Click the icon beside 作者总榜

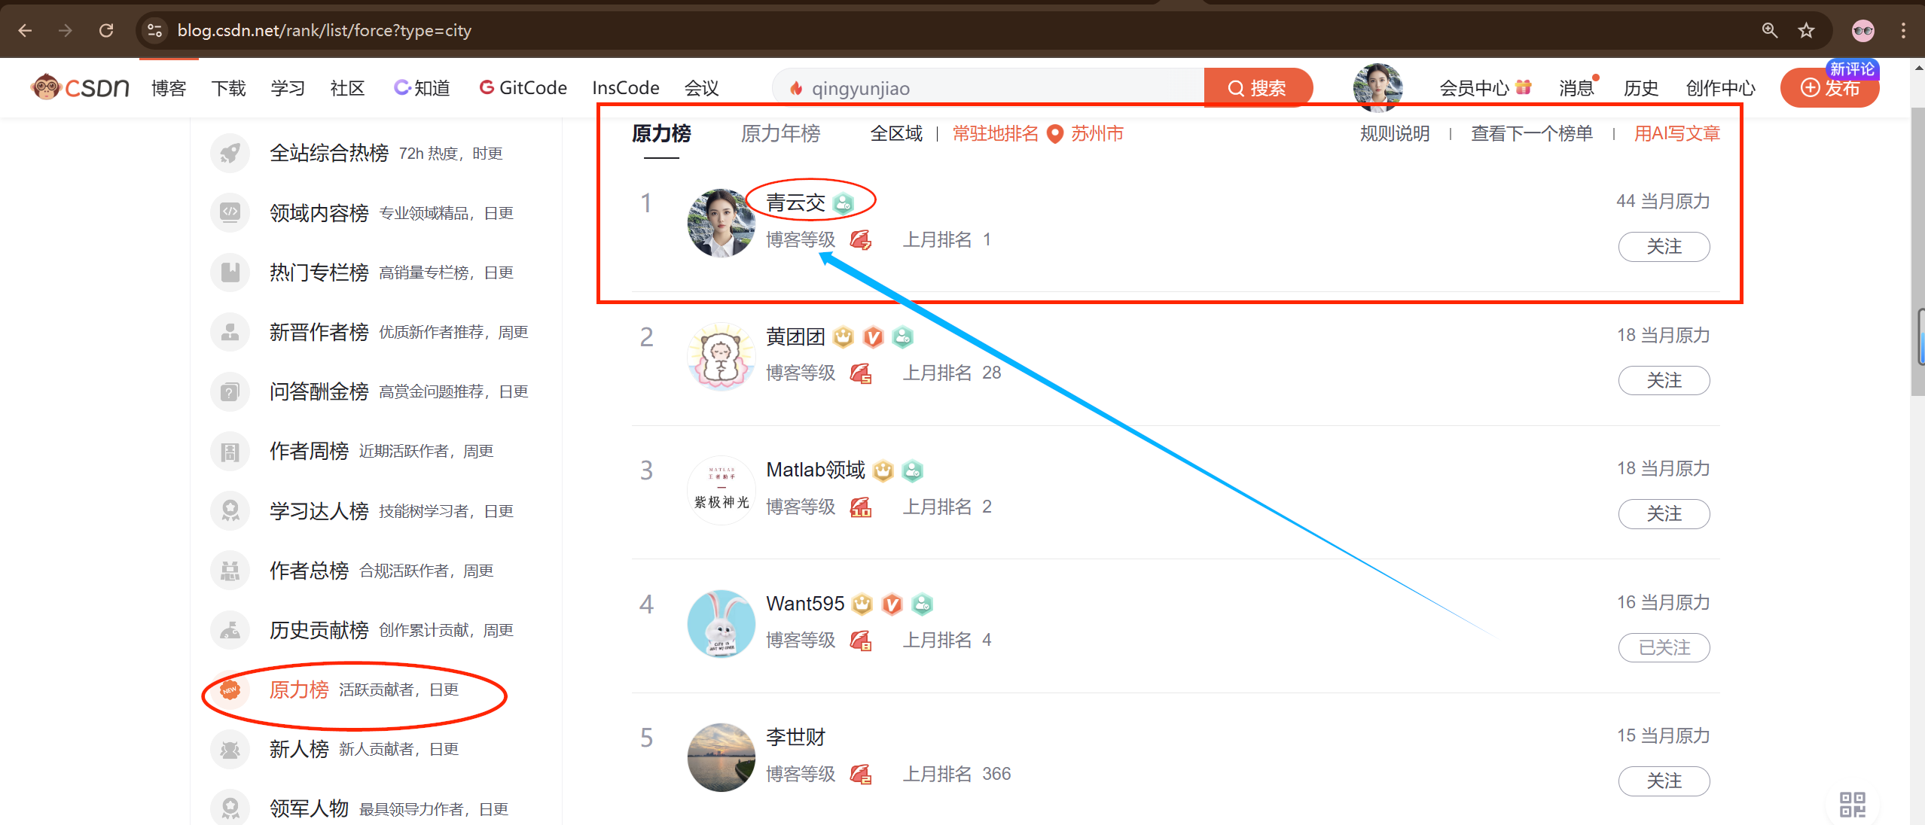(x=230, y=571)
